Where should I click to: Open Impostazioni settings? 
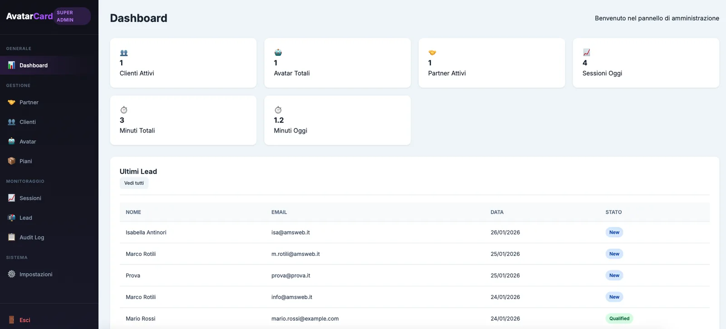(x=49, y=274)
